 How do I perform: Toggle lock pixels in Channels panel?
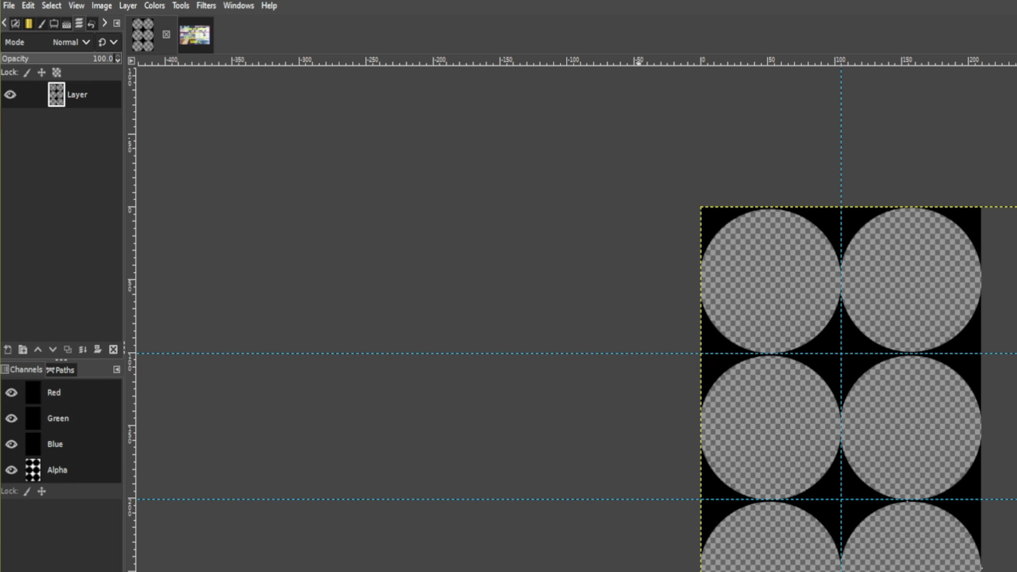pyautogui.click(x=27, y=491)
